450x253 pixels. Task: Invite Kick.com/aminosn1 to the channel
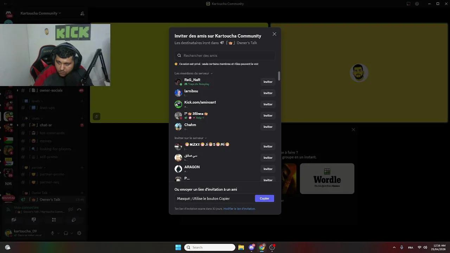(x=268, y=104)
